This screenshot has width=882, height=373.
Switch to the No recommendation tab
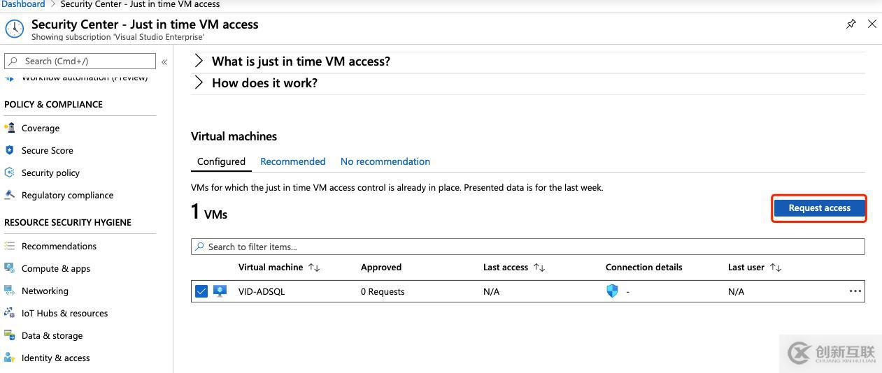point(385,161)
